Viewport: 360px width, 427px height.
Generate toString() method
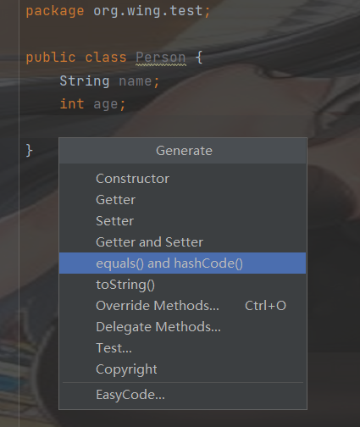[182, 285]
